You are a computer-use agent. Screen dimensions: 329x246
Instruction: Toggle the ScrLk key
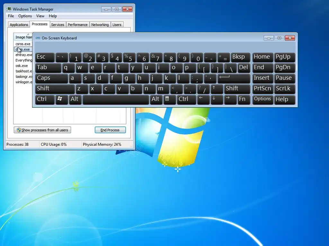285,89
